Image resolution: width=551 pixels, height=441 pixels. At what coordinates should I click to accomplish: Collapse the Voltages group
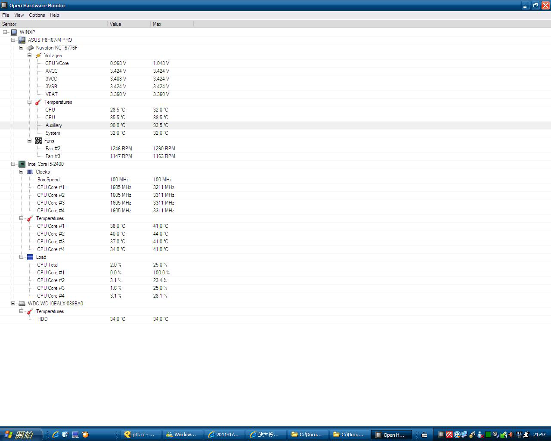point(30,56)
